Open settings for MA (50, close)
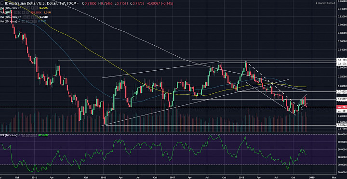The image size is (347, 179). point(27,21)
